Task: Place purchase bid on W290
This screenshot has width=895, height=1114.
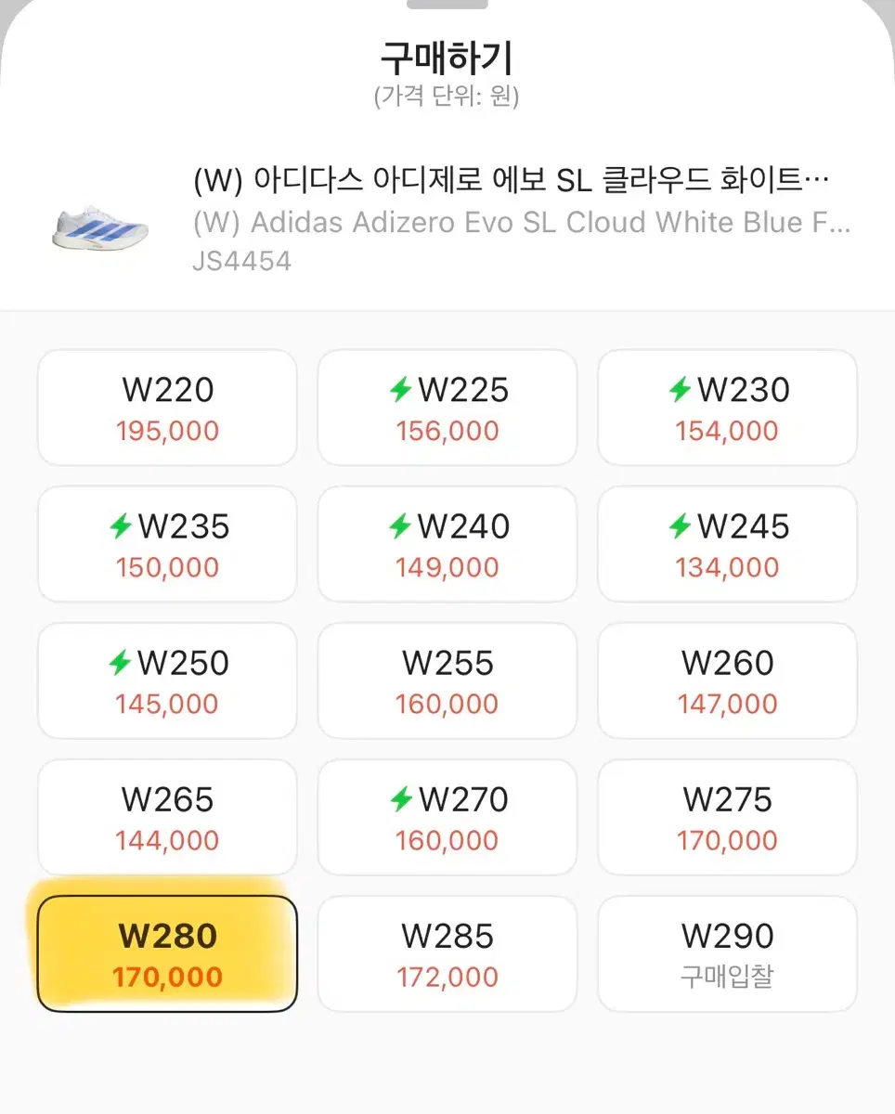Action: (727, 953)
